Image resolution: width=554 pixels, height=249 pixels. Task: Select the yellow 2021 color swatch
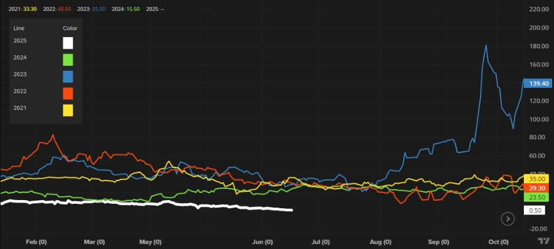[x=68, y=110]
